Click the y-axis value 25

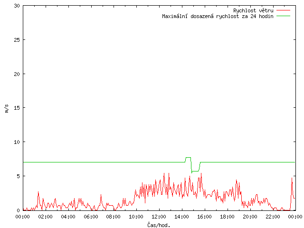[x=17, y=40]
